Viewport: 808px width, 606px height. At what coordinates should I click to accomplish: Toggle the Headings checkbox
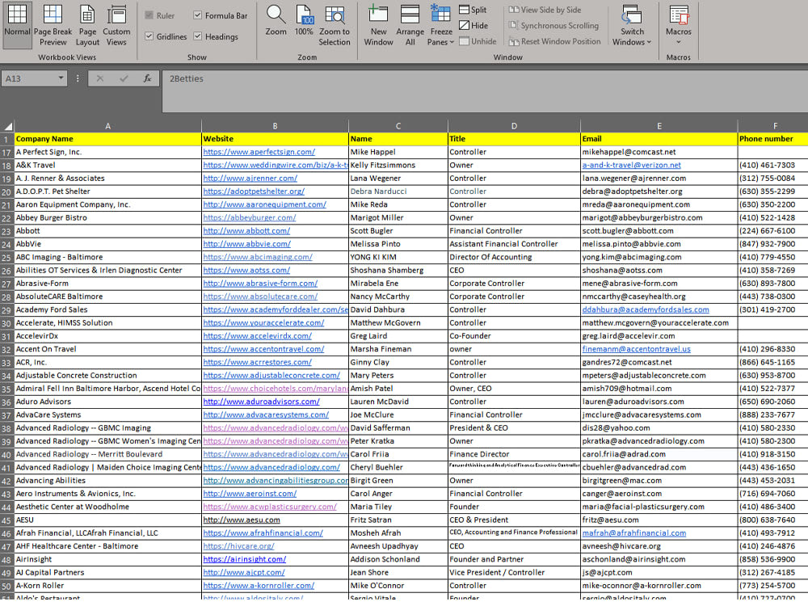tap(197, 36)
